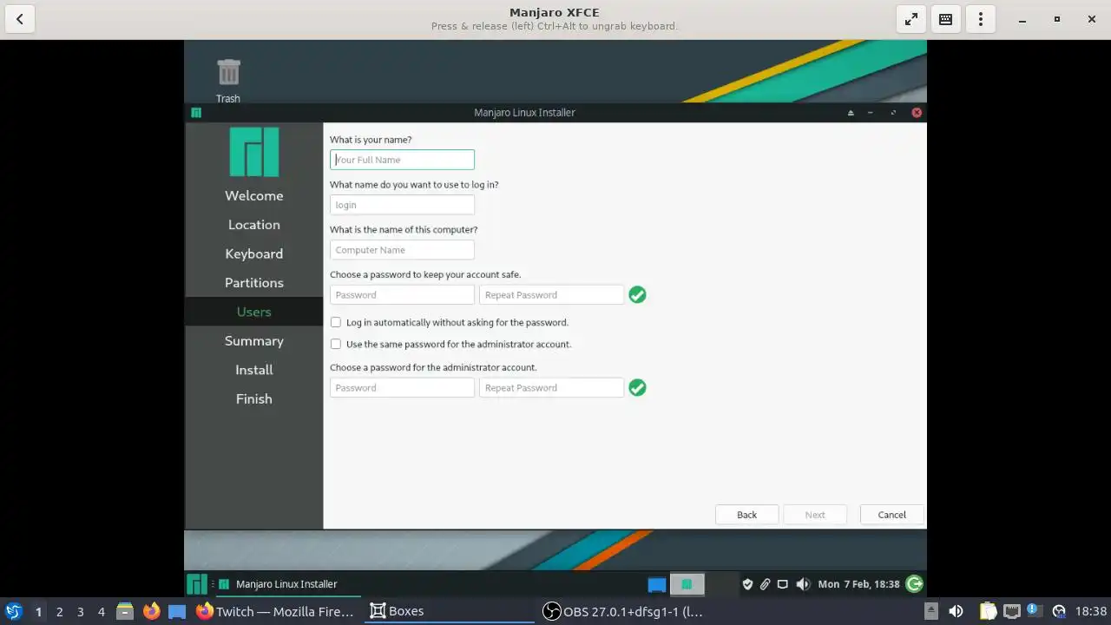Image resolution: width=1111 pixels, height=625 pixels.
Task: Focus the administrator Repeat Password field
Action: (x=551, y=387)
